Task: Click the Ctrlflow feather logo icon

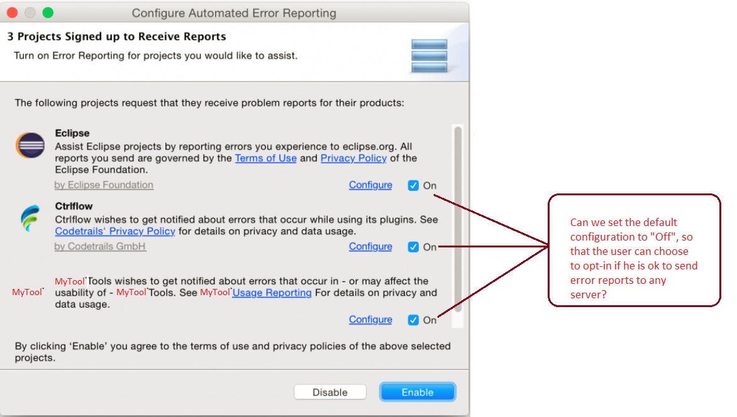Action: [x=31, y=219]
